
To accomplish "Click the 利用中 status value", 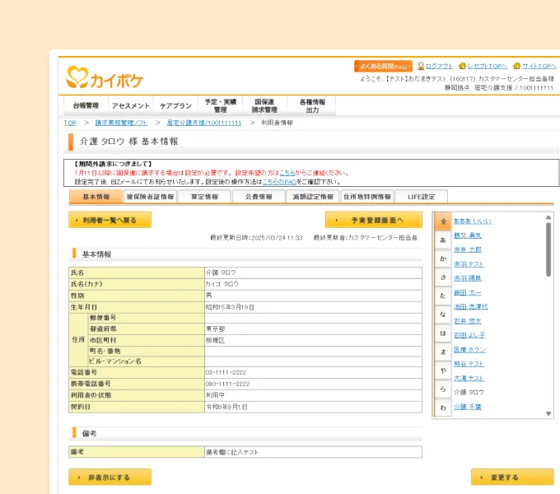I will click(215, 395).
